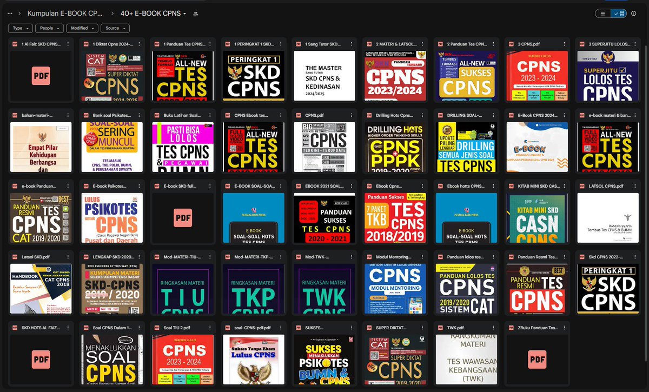Image resolution: width=649 pixels, height=392 pixels.
Task: Open Menaklukkan Soal CPNS thumbnail
Action: 112,359
